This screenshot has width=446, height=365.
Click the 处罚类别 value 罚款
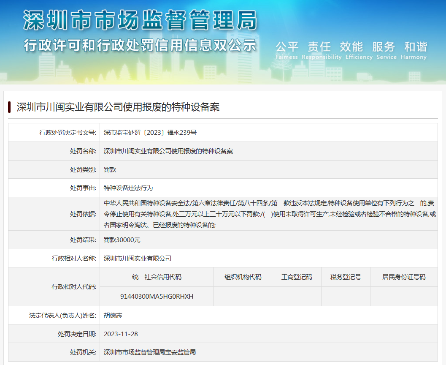[x=110, y=170]
